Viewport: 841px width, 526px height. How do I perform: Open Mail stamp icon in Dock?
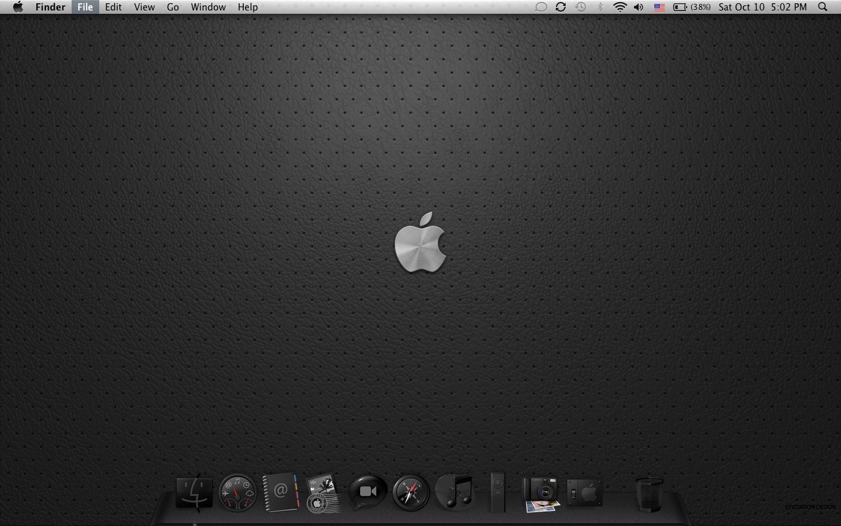[323, 493]
